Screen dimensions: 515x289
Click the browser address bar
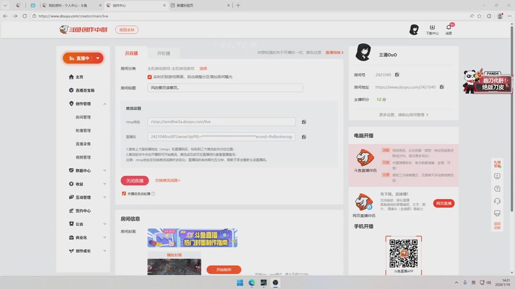(250, 15)
